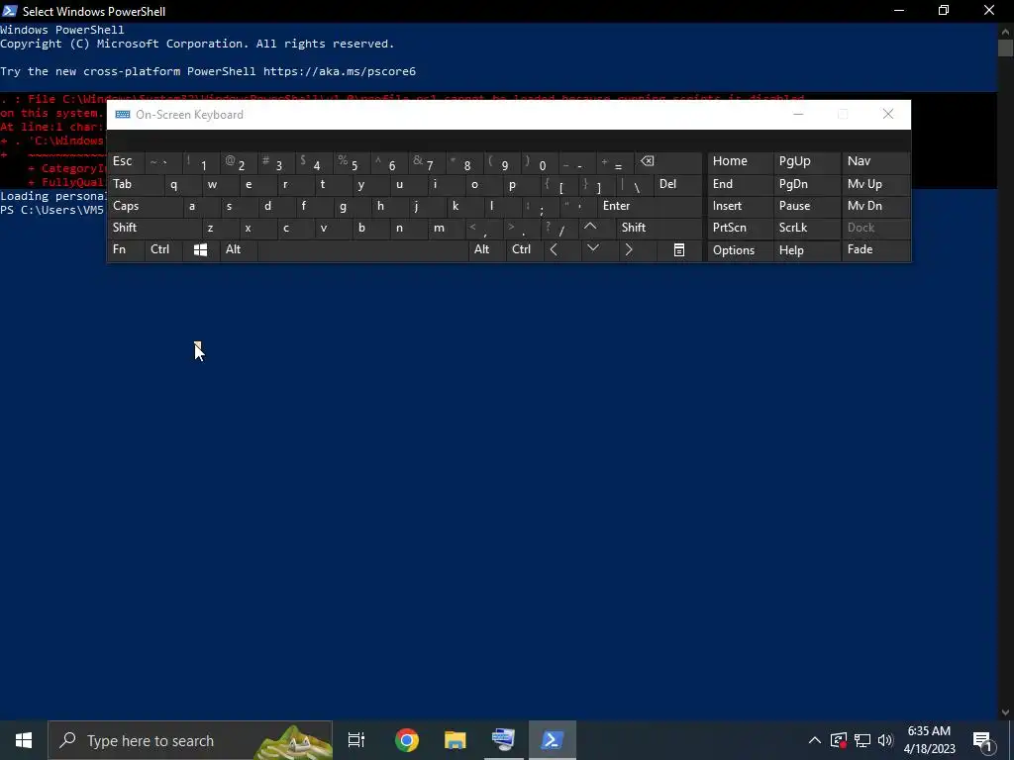Screen dimensions: 1014x760
Task: Tap the equals sign key
Action: coord(616,163)
